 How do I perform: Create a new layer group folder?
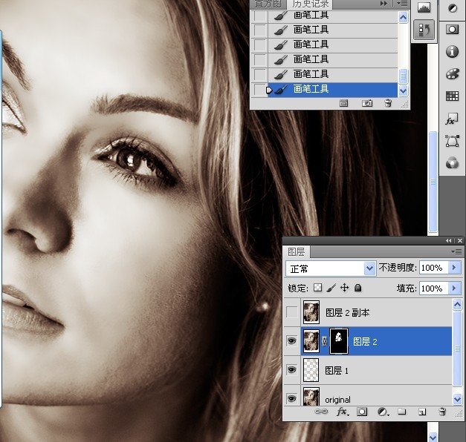click(402, 412)
